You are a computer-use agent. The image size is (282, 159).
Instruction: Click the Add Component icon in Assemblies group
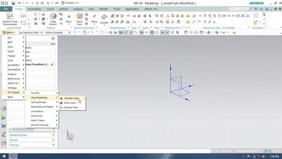click(x=256, y=23)
